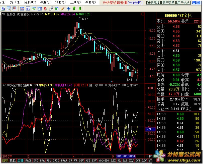Click the green up arrow icon
Viewport: 203px width, 164px height.
point(74,9)
